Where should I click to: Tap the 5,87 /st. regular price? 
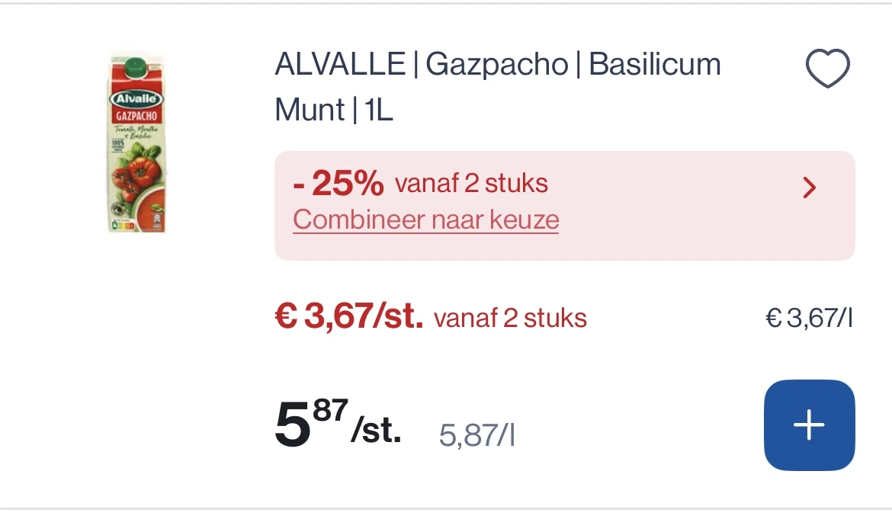click(x=338, y=424)
